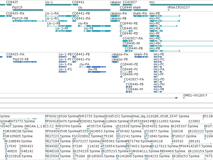Select transcript mrj-RE

(x=165, y=16)
